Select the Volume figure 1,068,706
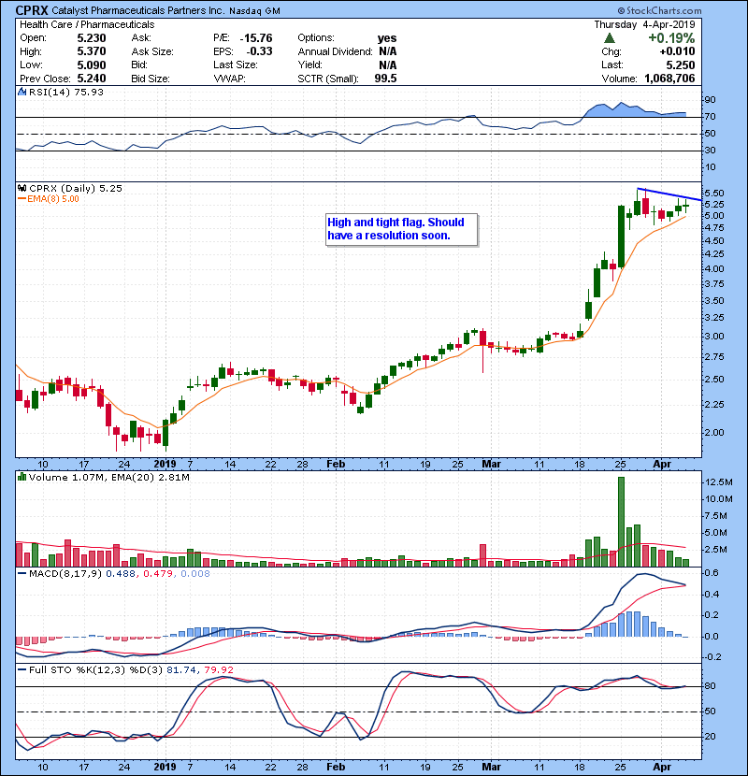 (x=669, y=79)
